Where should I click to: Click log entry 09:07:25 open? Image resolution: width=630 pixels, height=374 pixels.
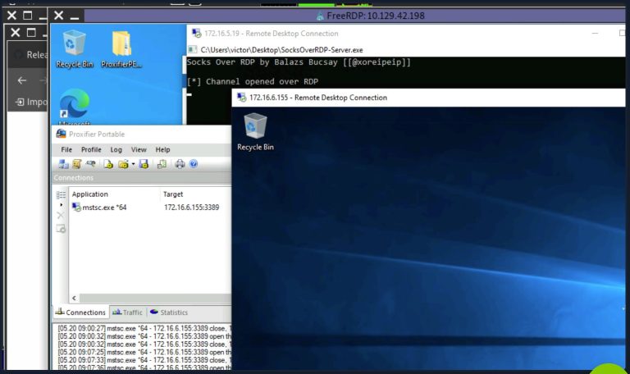pyautogui.click(x=144, y=352)
